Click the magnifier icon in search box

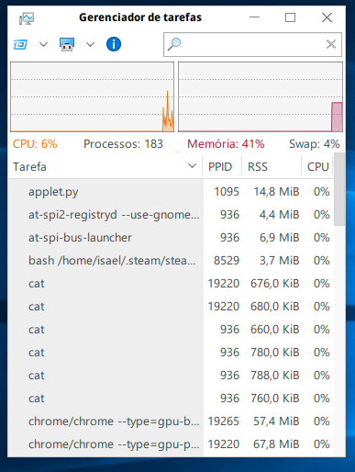click(174, 45)
